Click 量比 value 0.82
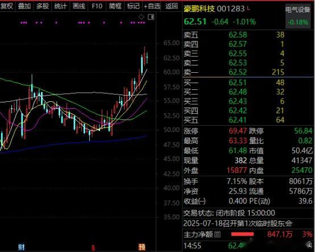Screen dimensions: 315x252 coord(305,141)
